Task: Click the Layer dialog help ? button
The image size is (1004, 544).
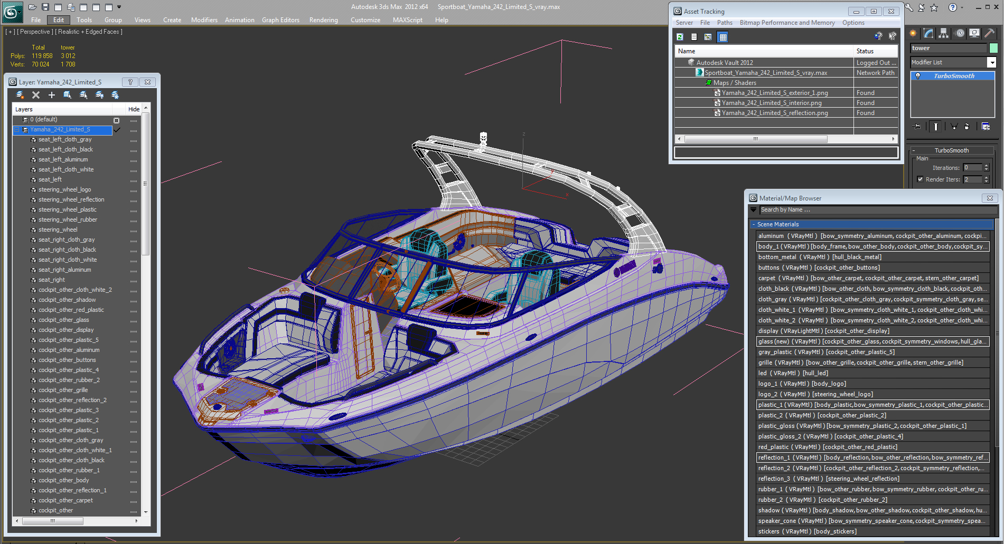Action: pos(130,82)
